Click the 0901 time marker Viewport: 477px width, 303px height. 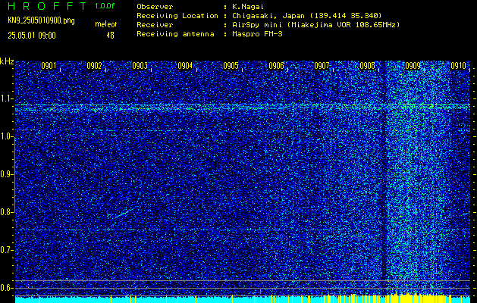pyautogui.click(x=49, y=66)
